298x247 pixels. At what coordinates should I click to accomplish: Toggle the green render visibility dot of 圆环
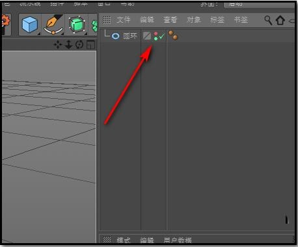(x=156, y=38)
